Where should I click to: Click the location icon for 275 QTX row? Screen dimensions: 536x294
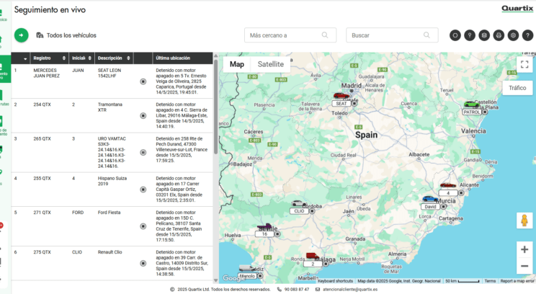tap(143, 263)
